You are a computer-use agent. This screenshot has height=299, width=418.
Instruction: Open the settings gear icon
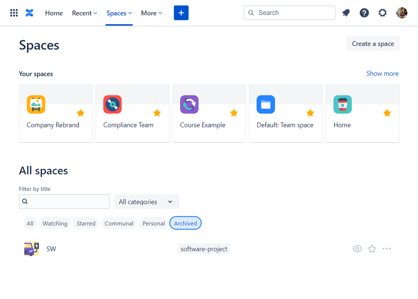click(x=382, y=13)
